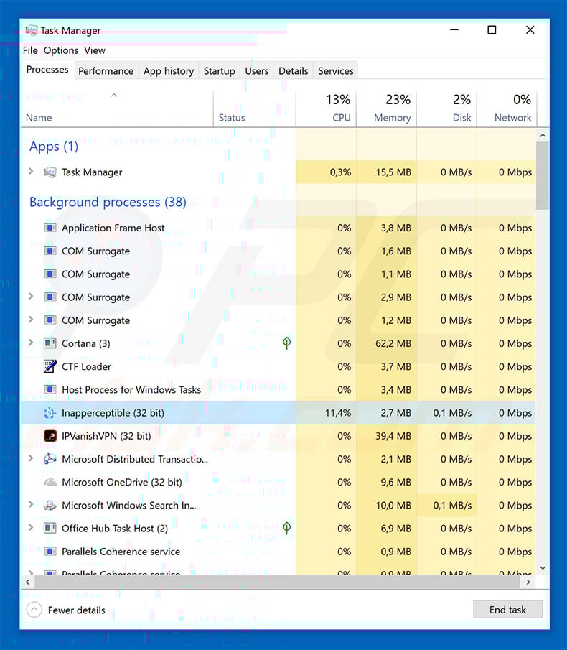Switch to the Services tab

pos(336,71)
